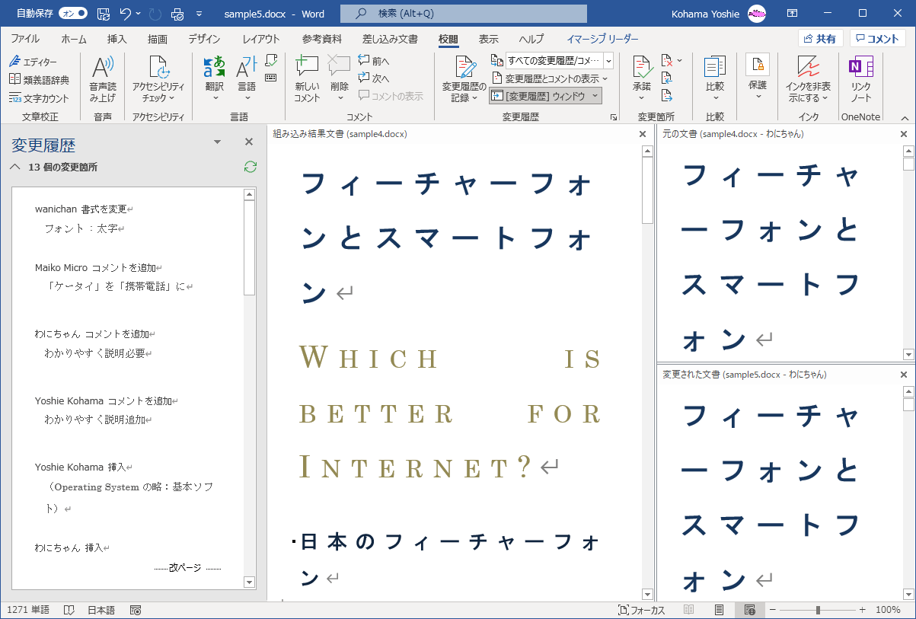Click the 100% zoom level
The height and width of the screenshot is (619, 916).
pos(888,610)
